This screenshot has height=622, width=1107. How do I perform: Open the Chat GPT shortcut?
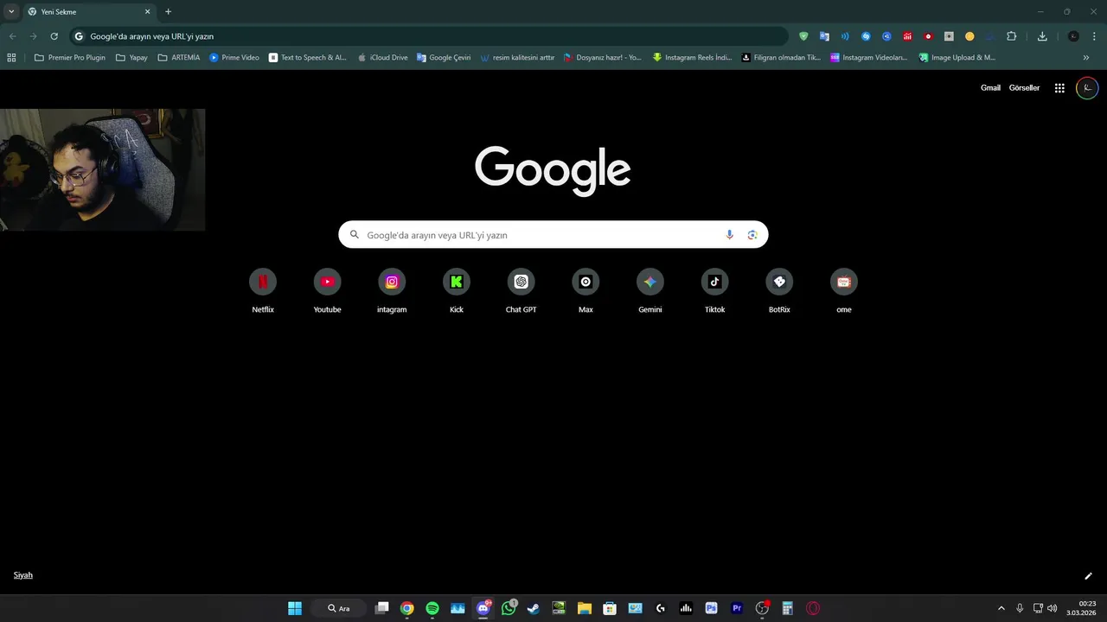pyautogui.click(x=521, y=291)
